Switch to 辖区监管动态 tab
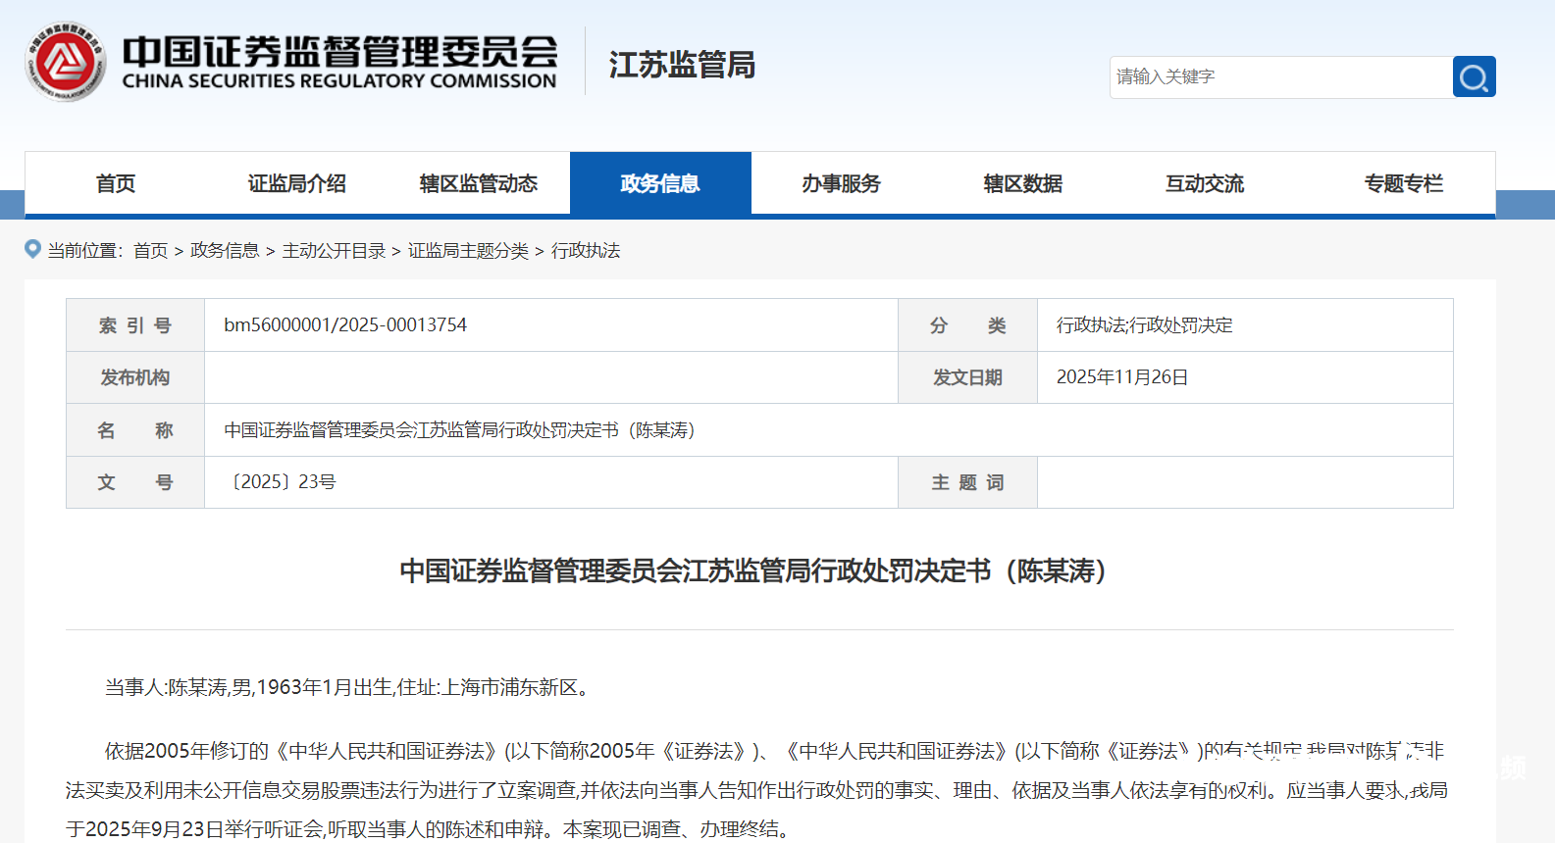Image resolution: width=1555 pixels, height=843 pixels. pos(479,183)
